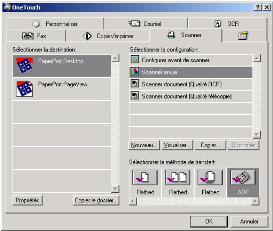Choose single-page Flatbed transfer method
Screen dimensions: 273x231
click(x=145, y=182)
